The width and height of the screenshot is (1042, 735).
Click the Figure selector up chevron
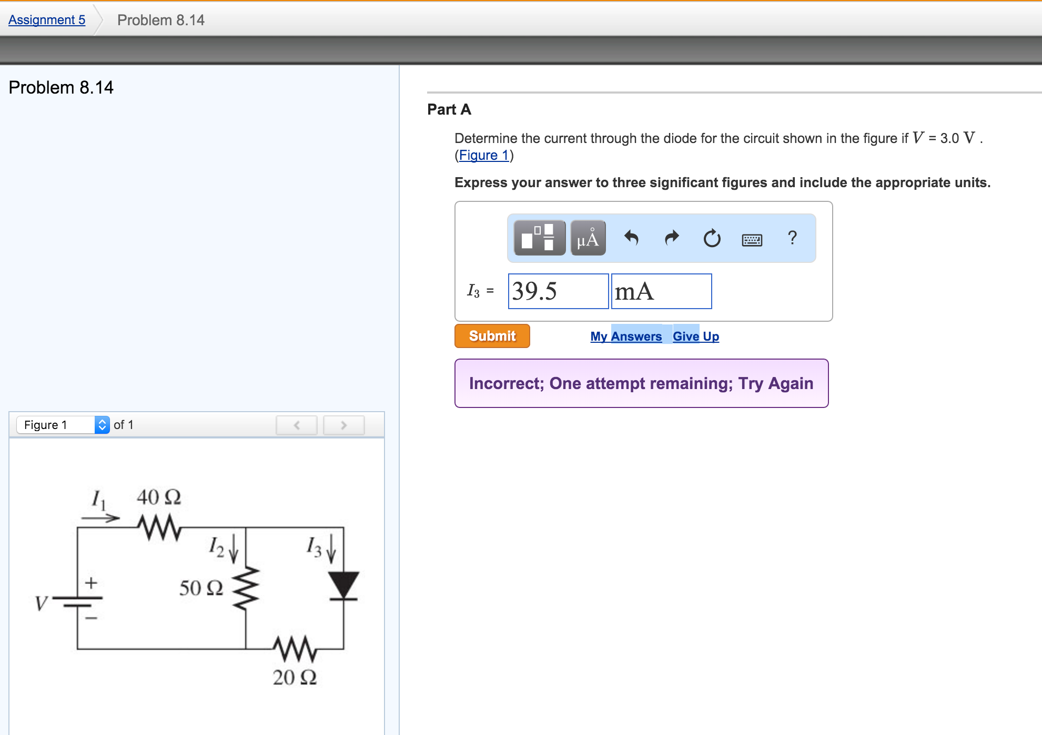coord(102,422)
